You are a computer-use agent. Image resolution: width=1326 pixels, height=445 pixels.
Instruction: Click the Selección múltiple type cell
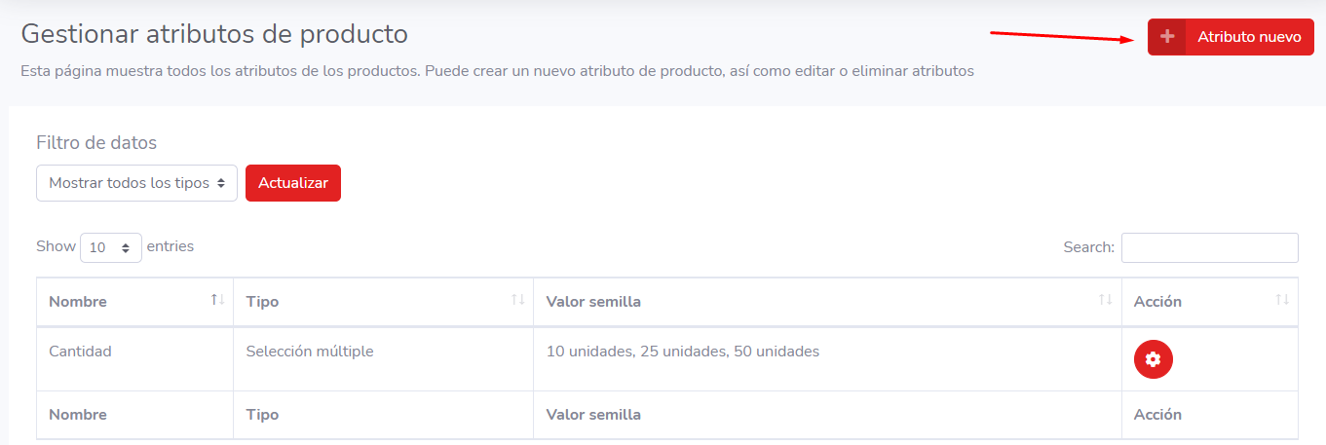point(310,352)
